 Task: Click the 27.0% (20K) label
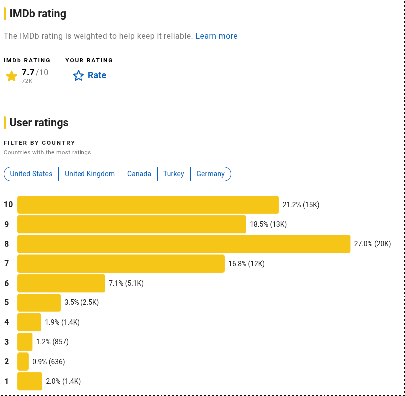coord(372,244)
